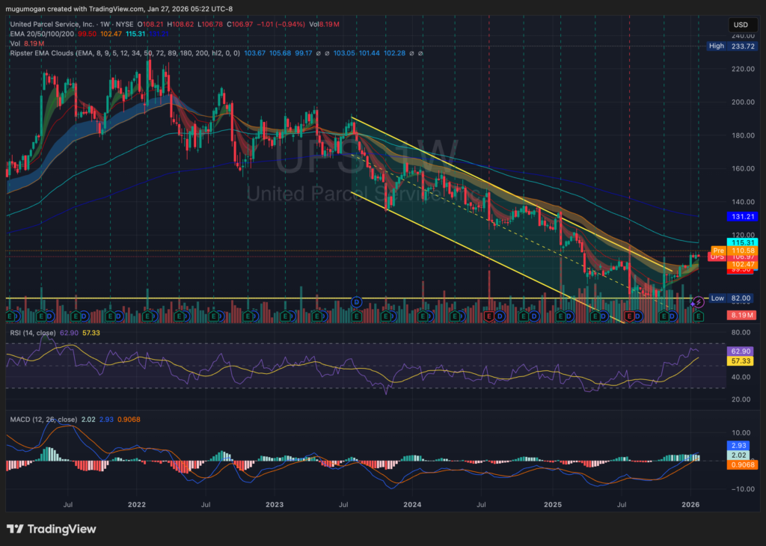Click the Vol indicator legend label

click(x=15, y=43)
